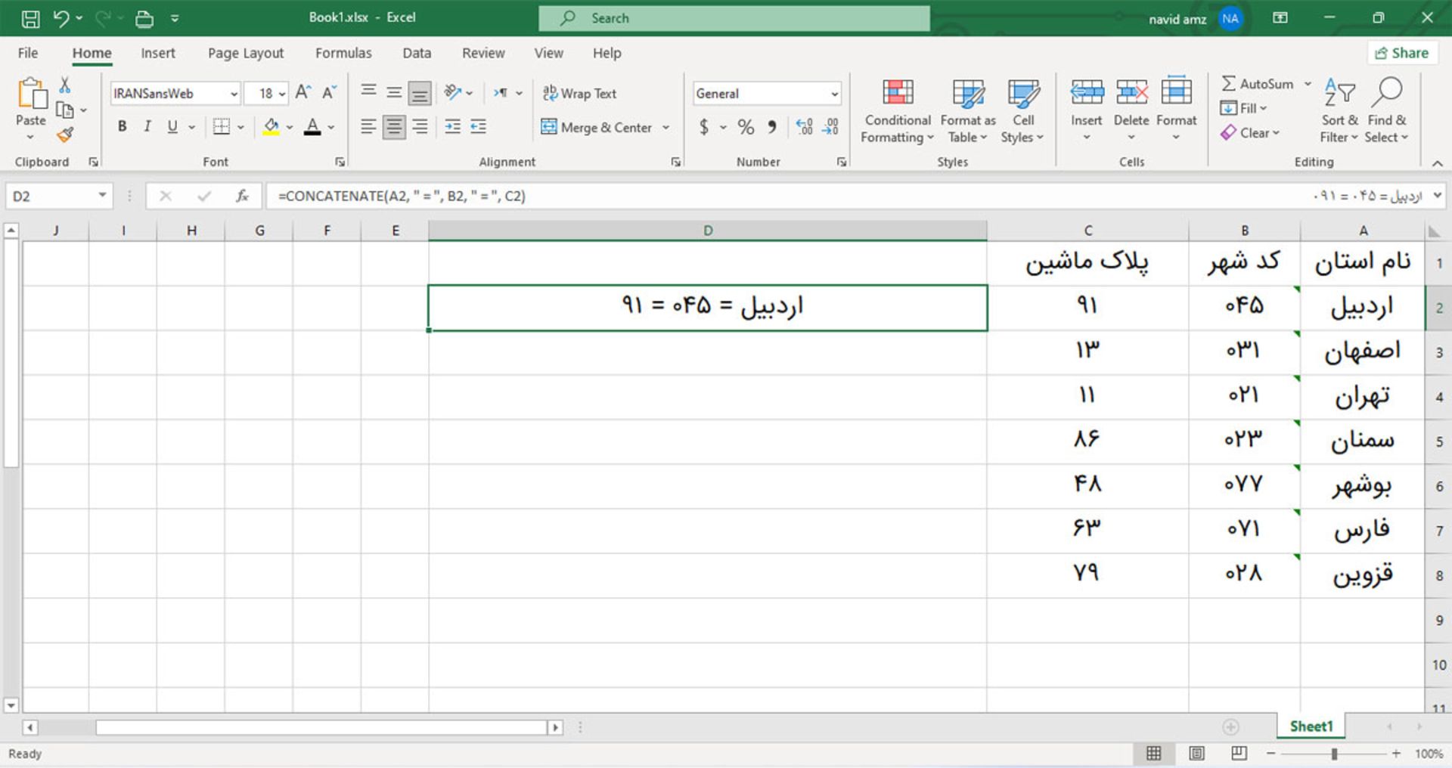Click Merge & Center
1452x768 pixels.
(597, 127)
